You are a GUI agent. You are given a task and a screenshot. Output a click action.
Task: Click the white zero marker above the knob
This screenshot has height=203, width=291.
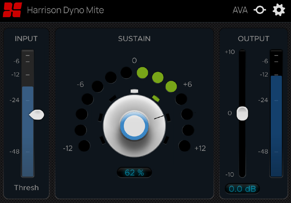click(134, 91)
